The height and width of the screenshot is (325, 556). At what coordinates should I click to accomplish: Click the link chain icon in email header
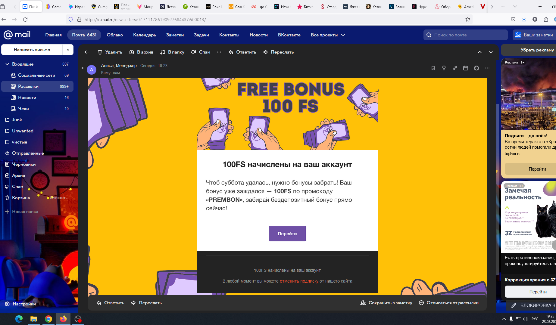pyautogui.click(x=455, y=68)
